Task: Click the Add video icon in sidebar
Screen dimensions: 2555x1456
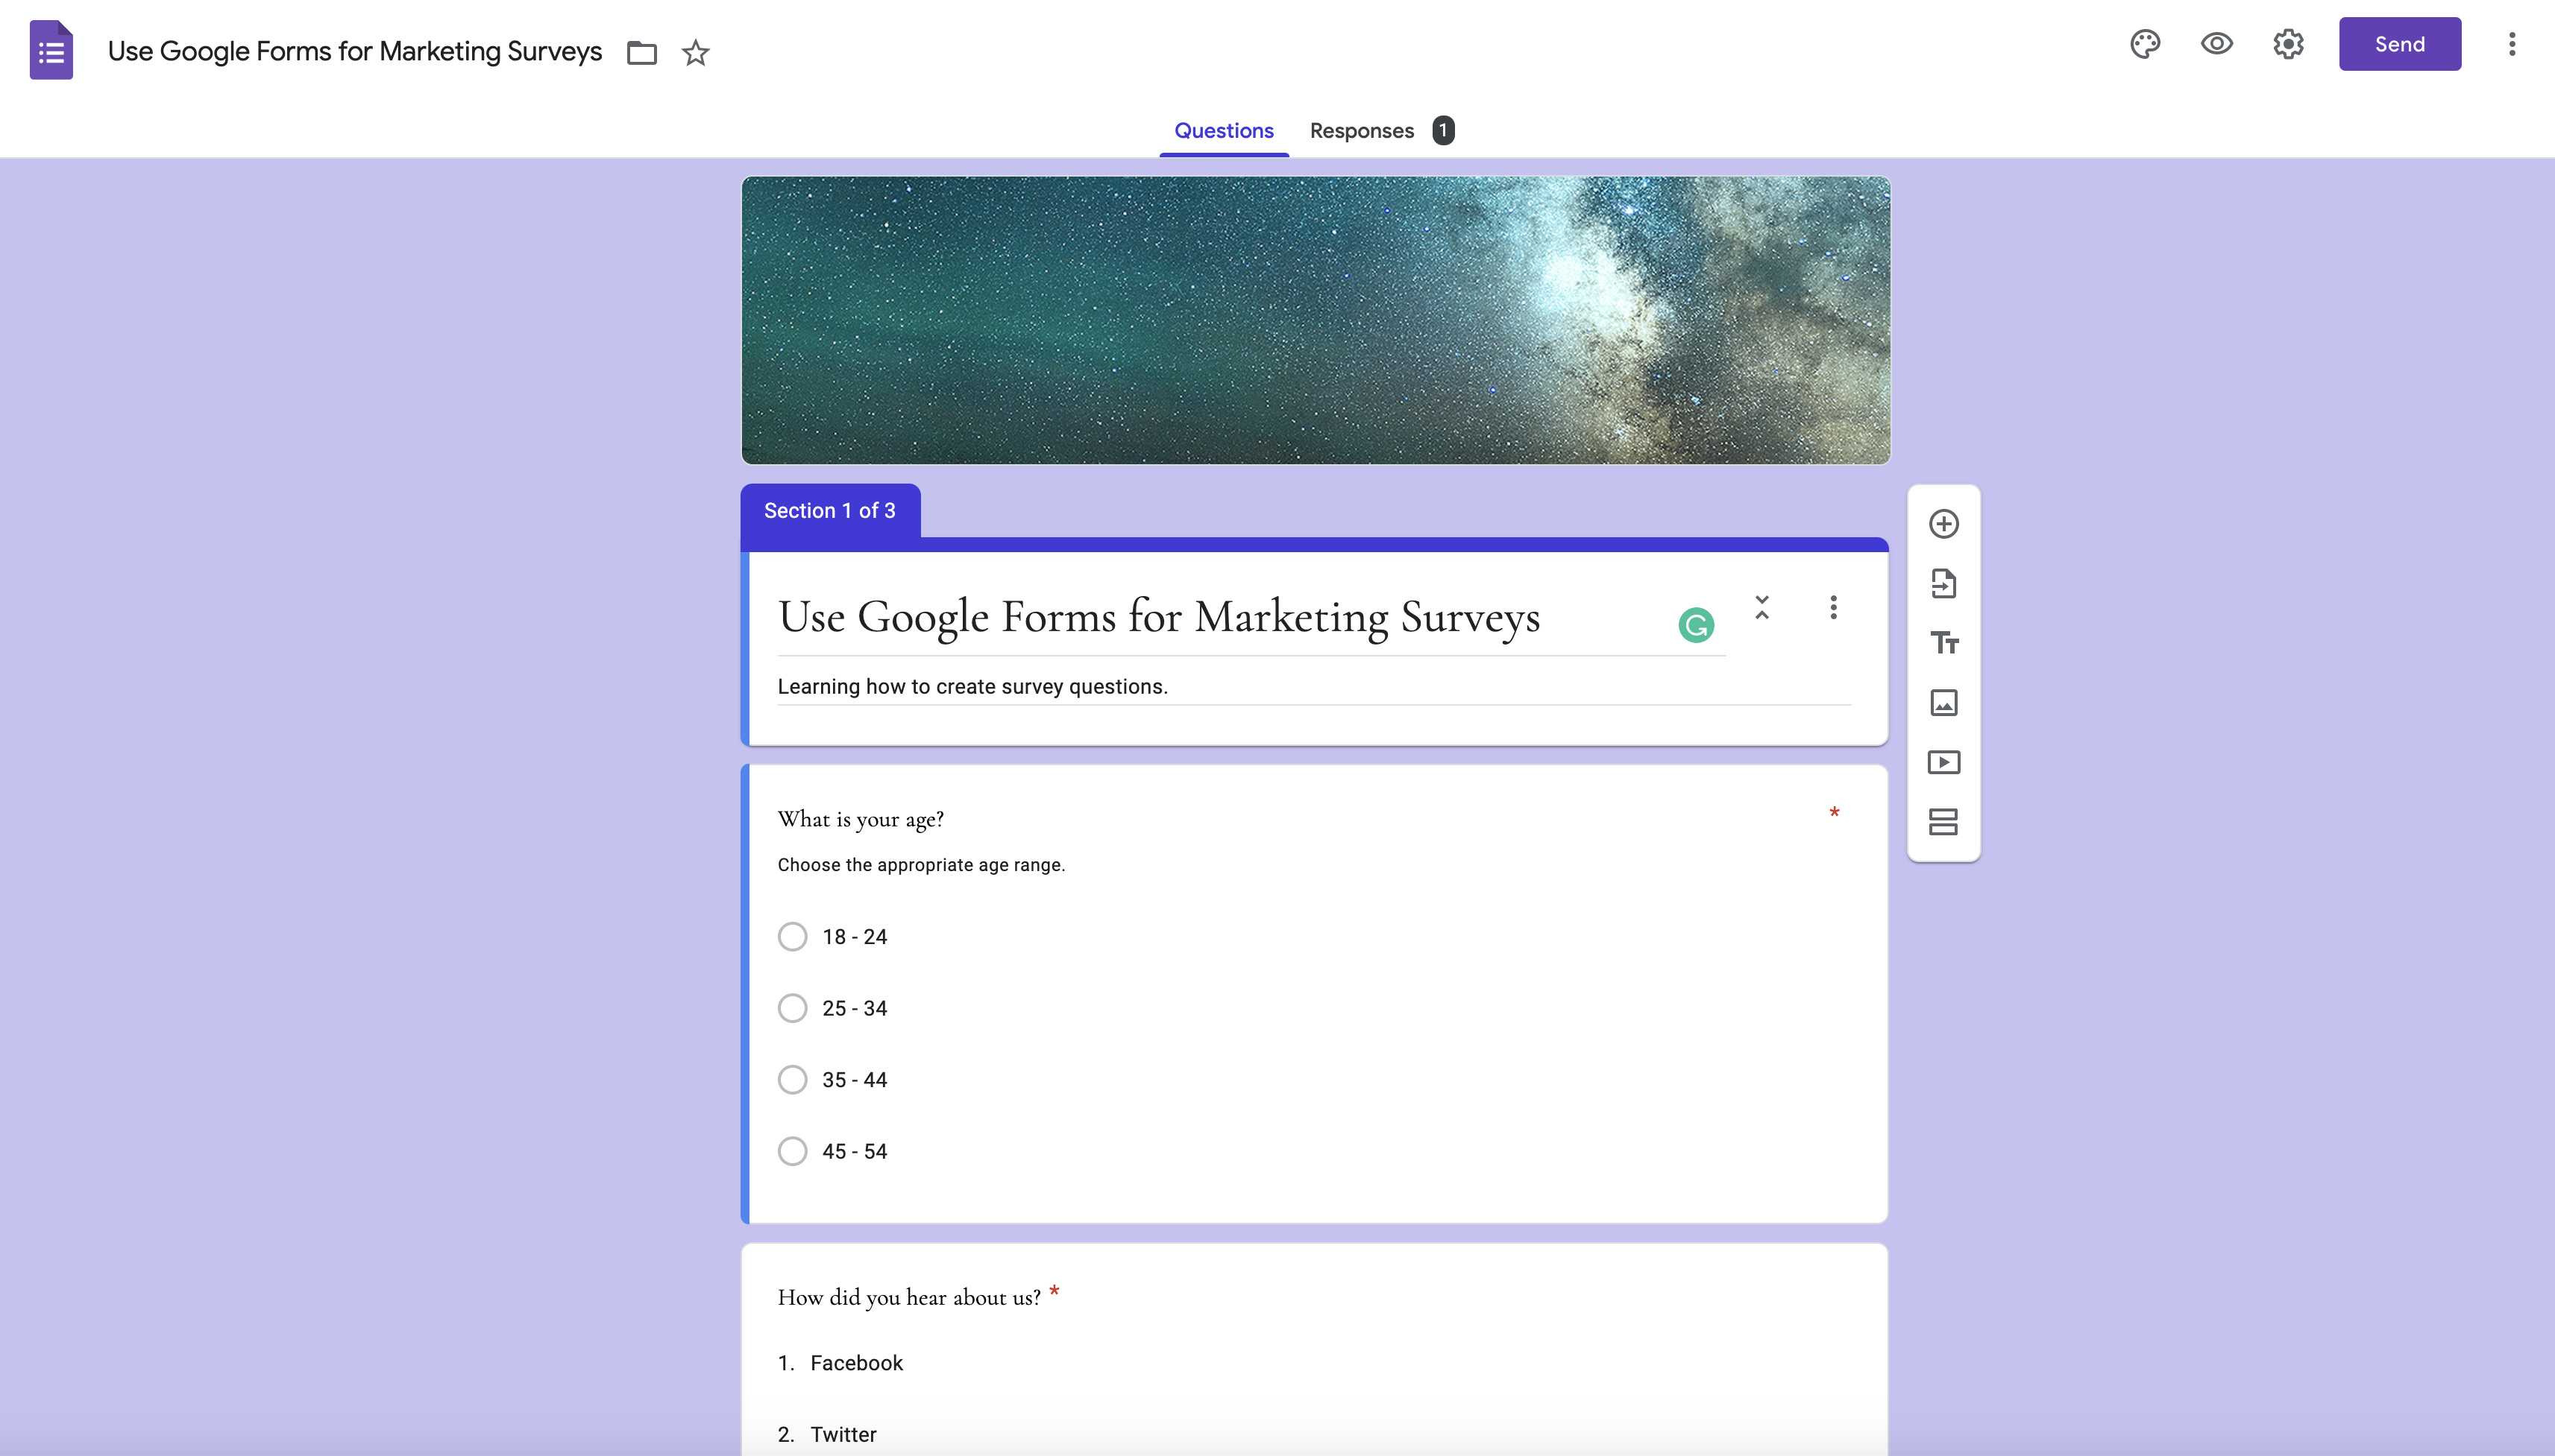Action: (x=1943, y=763)
